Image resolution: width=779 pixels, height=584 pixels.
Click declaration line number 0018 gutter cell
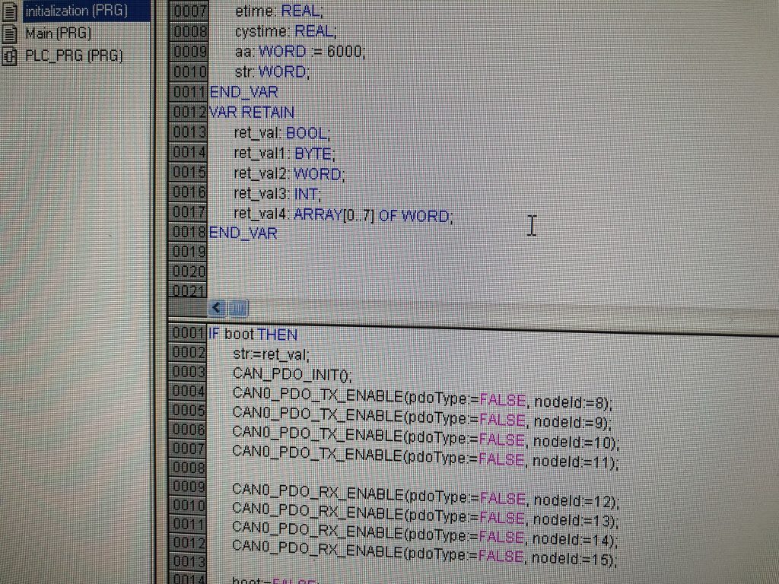point(188,232)
